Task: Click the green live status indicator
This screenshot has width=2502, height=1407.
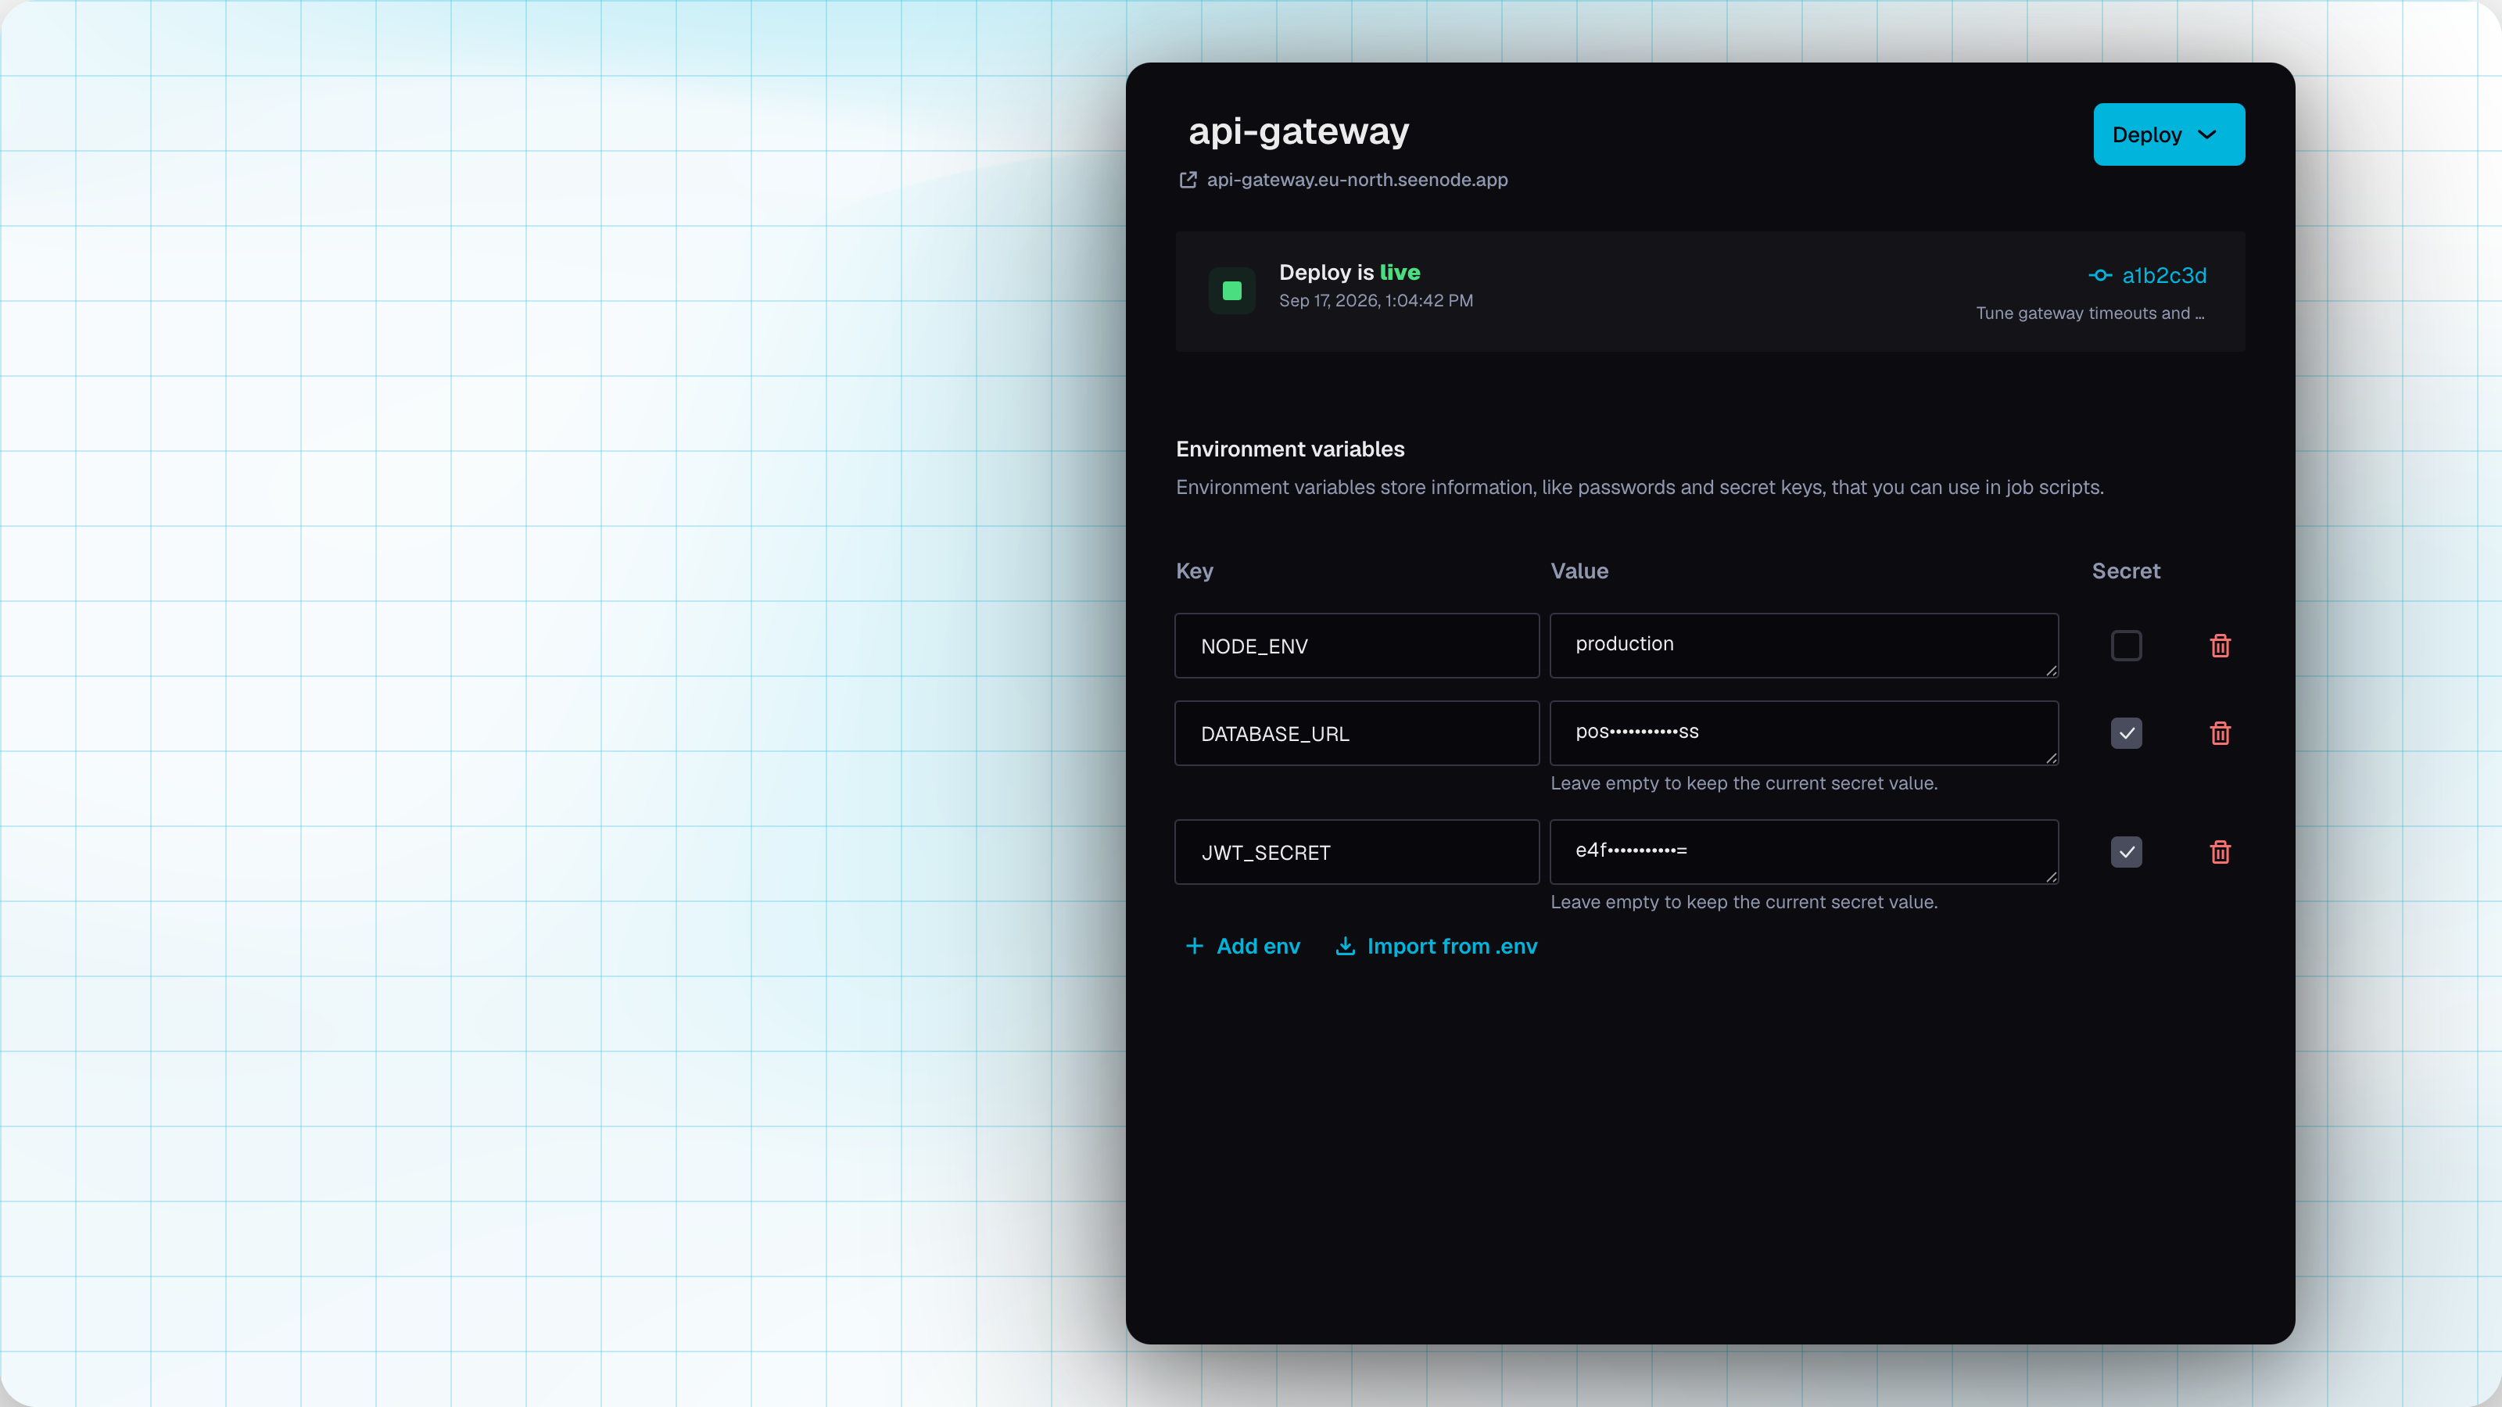Action: point(1231,290)
